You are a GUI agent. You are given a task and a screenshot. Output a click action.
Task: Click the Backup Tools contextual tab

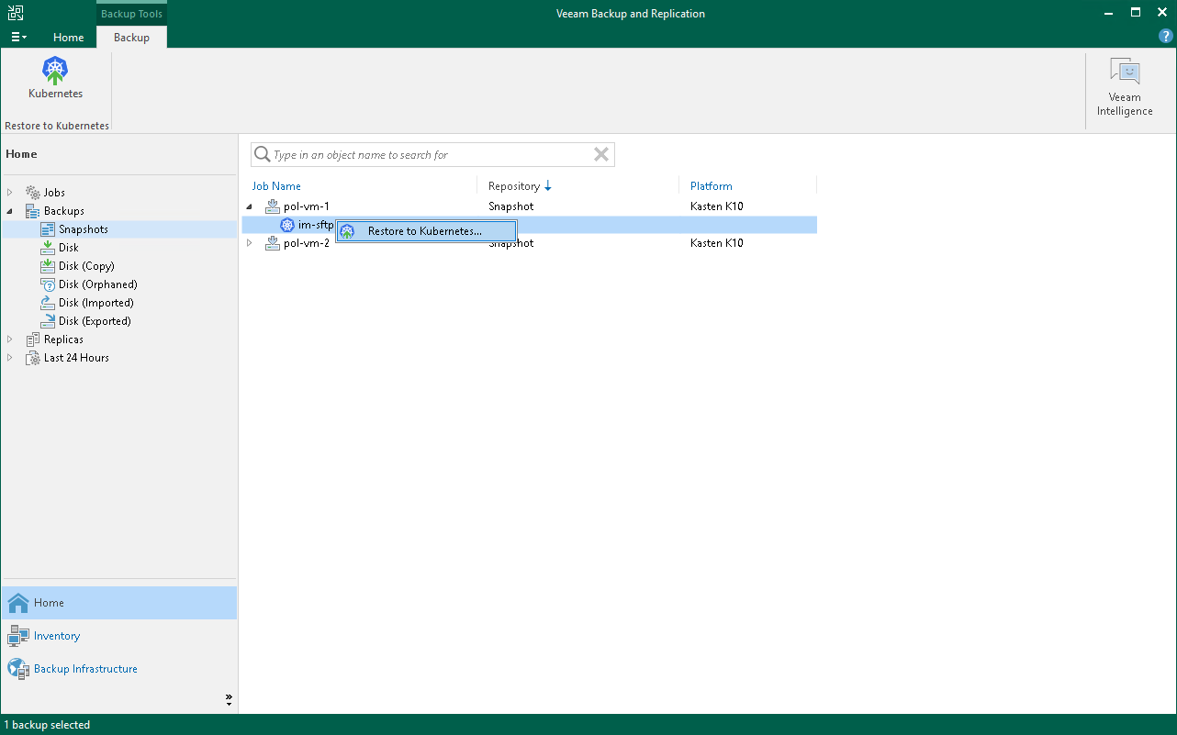click(x=131, y=14)
